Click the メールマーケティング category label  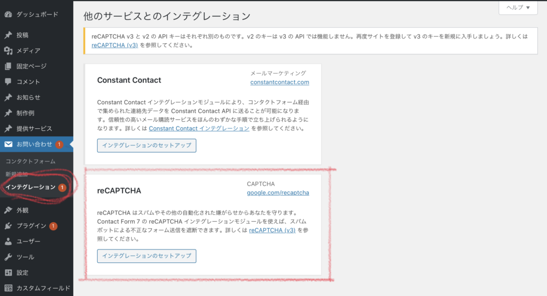(x=278, y=73)
